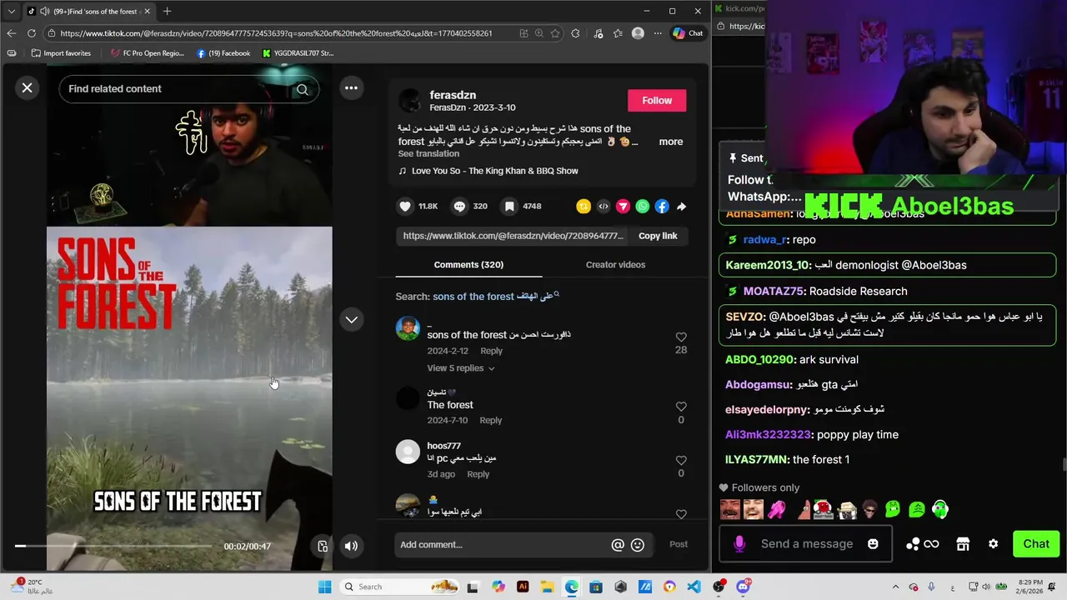Viewport: 1067px width, 600px height.
Task: Open the ferasdzn profile avatar
Action: (409, 101)
